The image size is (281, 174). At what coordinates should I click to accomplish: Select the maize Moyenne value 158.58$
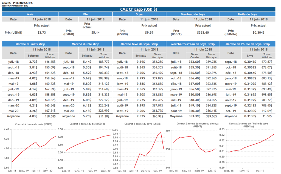(x=50, y=116)
